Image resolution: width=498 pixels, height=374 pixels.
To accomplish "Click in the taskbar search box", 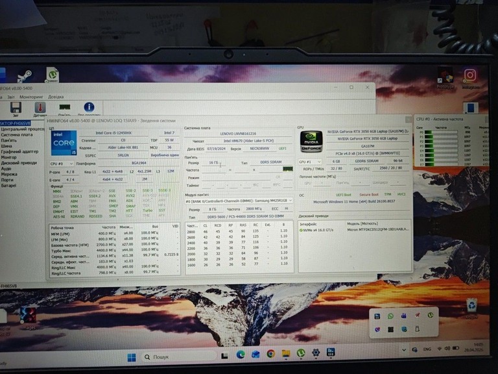I will 179,357.
